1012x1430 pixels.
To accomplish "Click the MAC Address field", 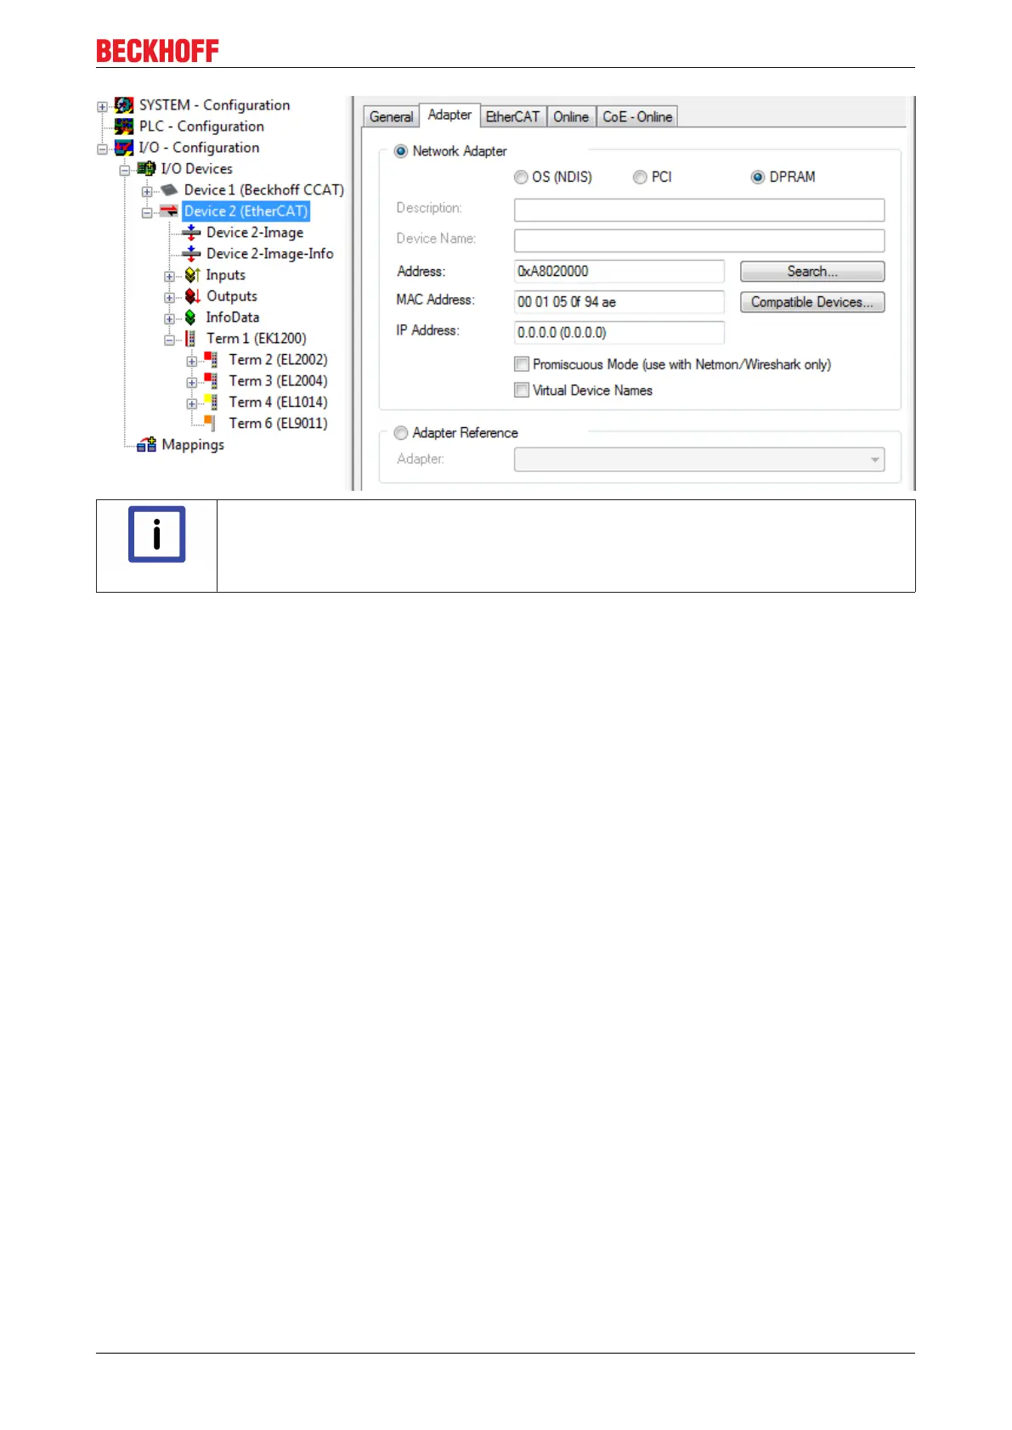I will pyautogui.click(x=619, y=302).
